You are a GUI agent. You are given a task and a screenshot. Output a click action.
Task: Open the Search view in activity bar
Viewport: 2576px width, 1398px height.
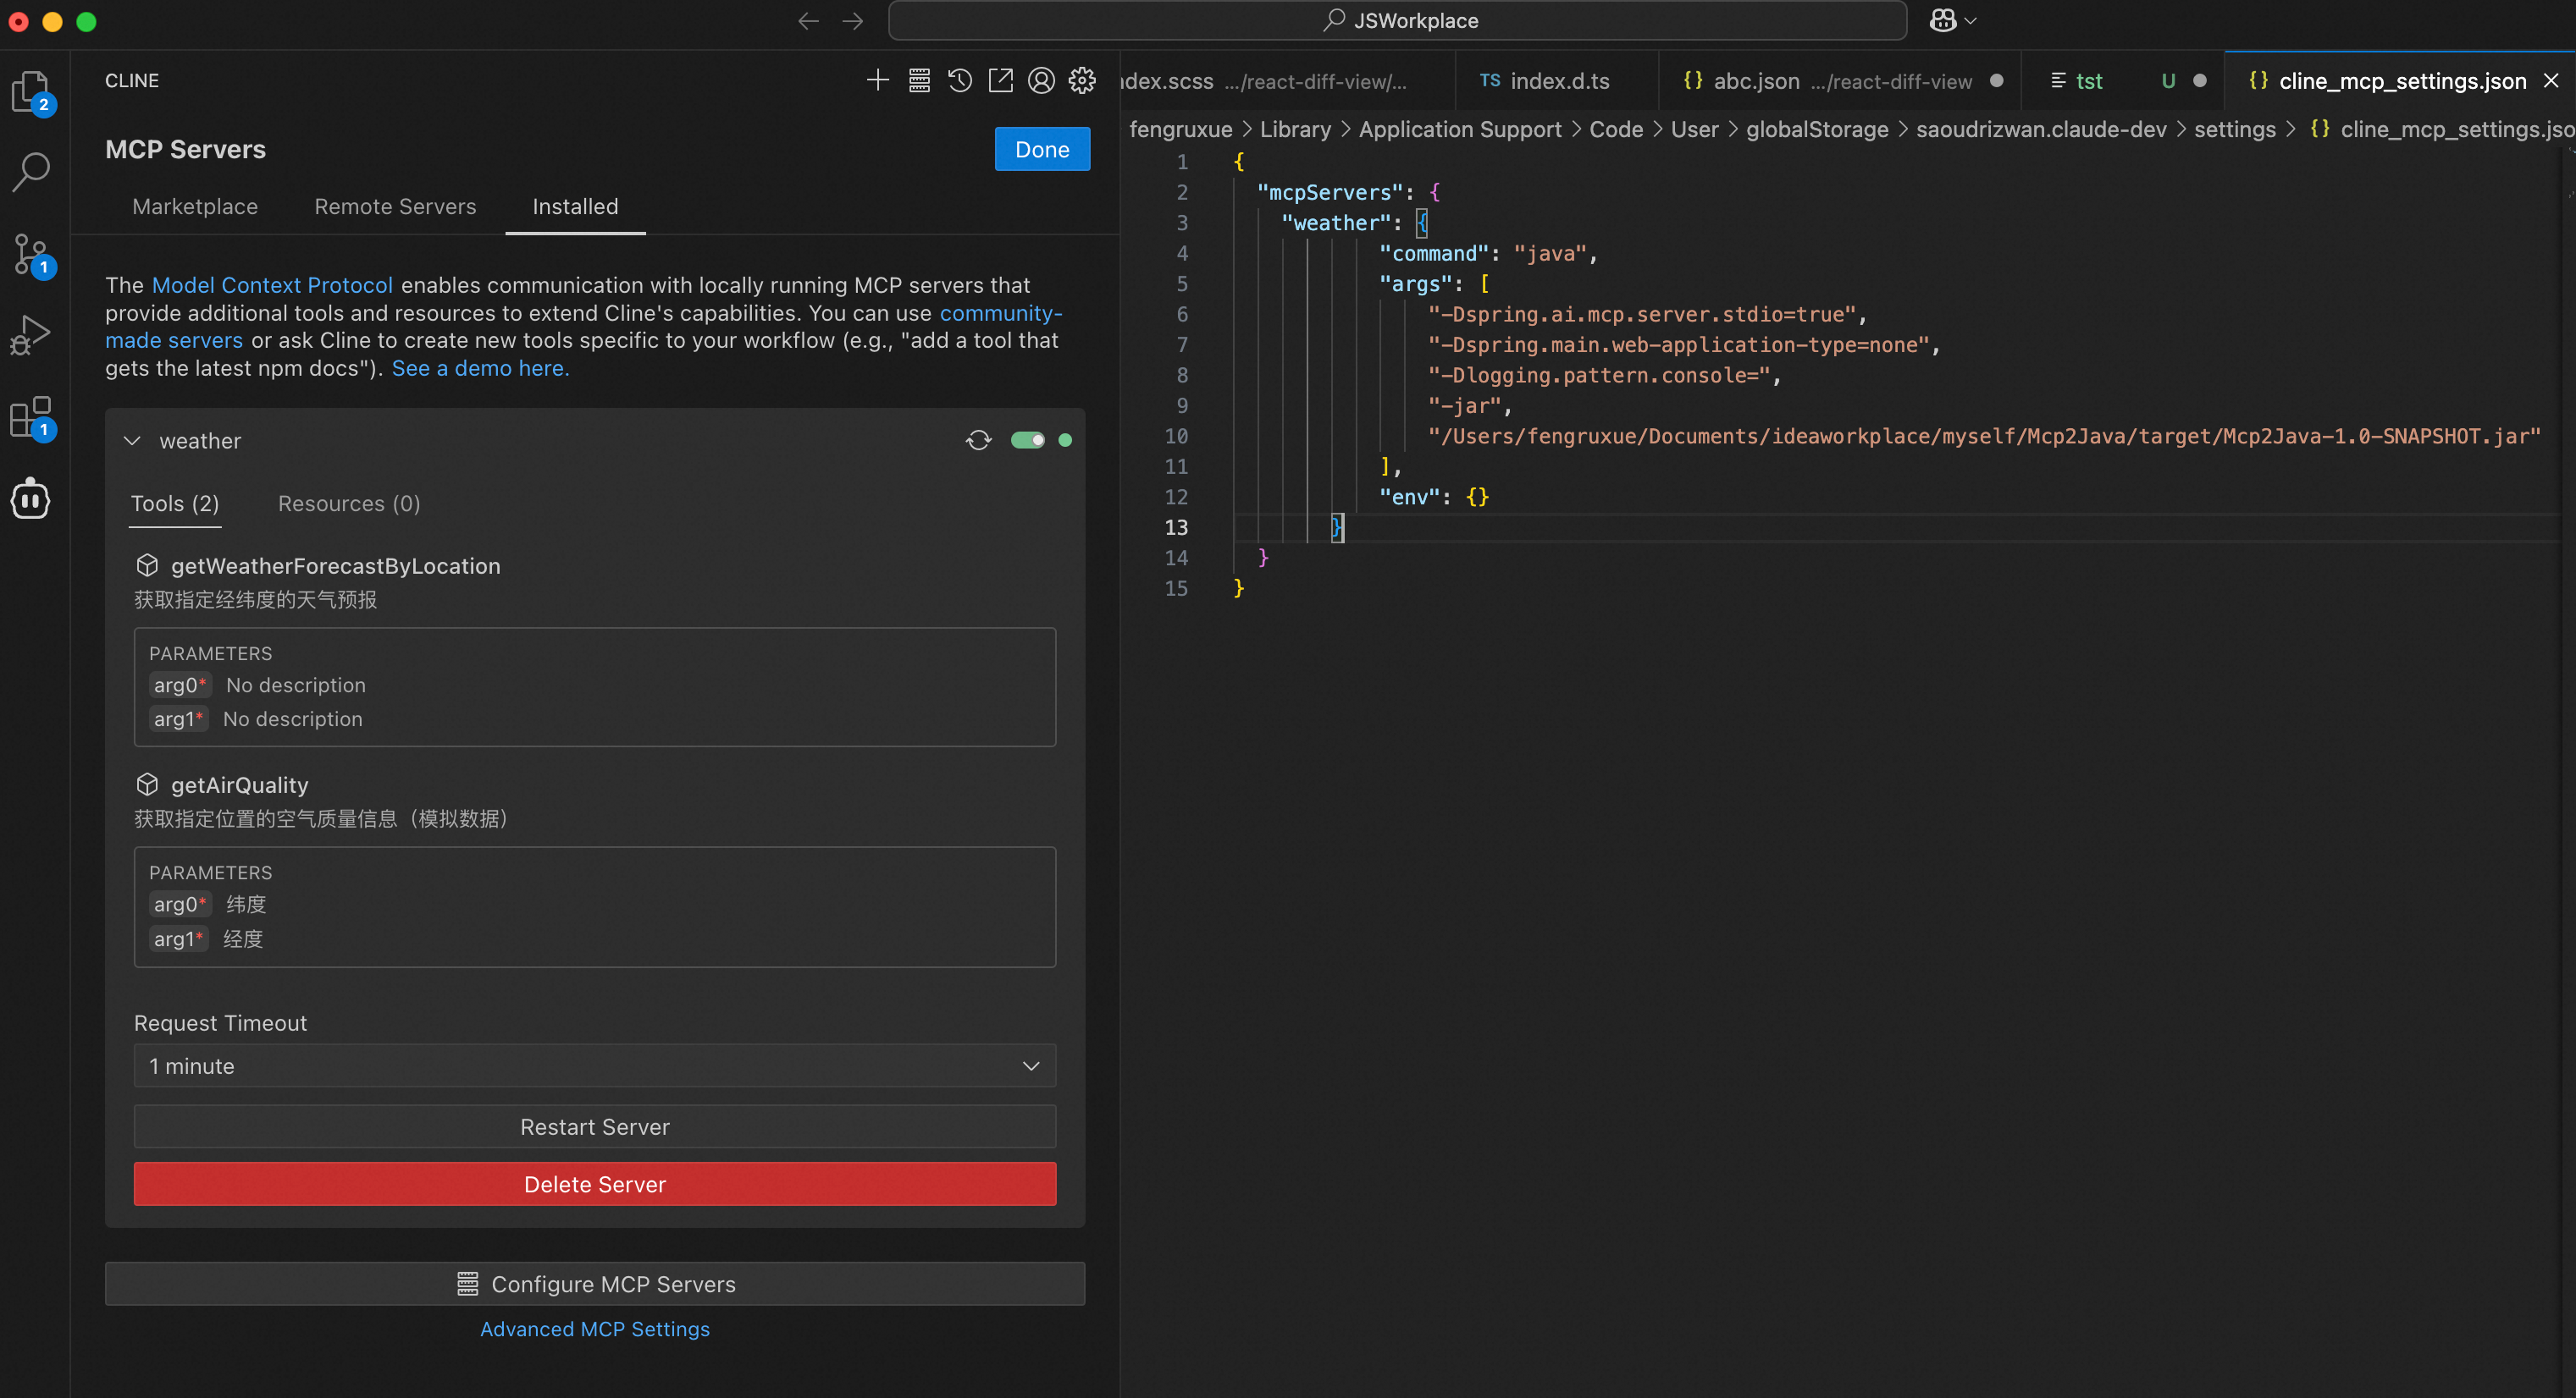tap(31, 172)
